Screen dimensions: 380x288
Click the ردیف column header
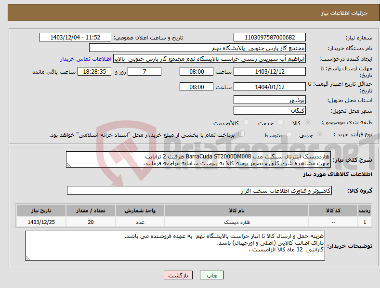365,210
